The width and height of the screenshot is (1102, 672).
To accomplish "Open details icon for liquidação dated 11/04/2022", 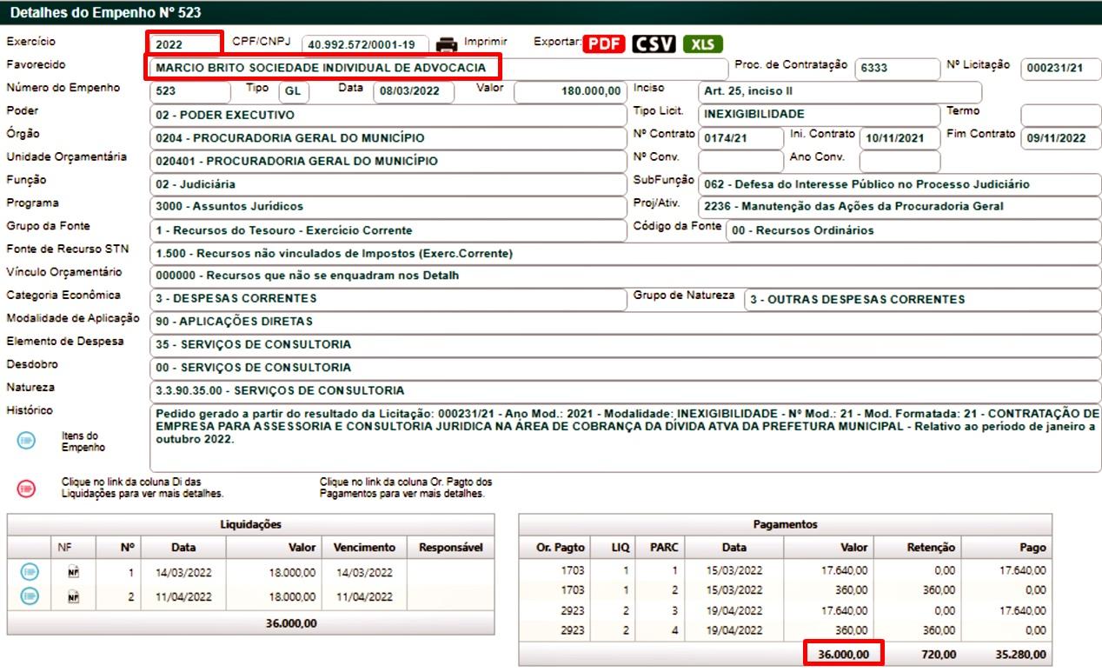I will click(30, 596).
